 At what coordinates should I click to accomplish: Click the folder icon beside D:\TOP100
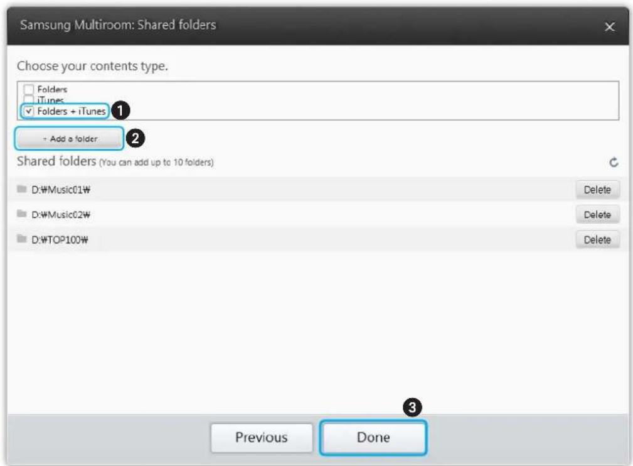click(22, 239)
